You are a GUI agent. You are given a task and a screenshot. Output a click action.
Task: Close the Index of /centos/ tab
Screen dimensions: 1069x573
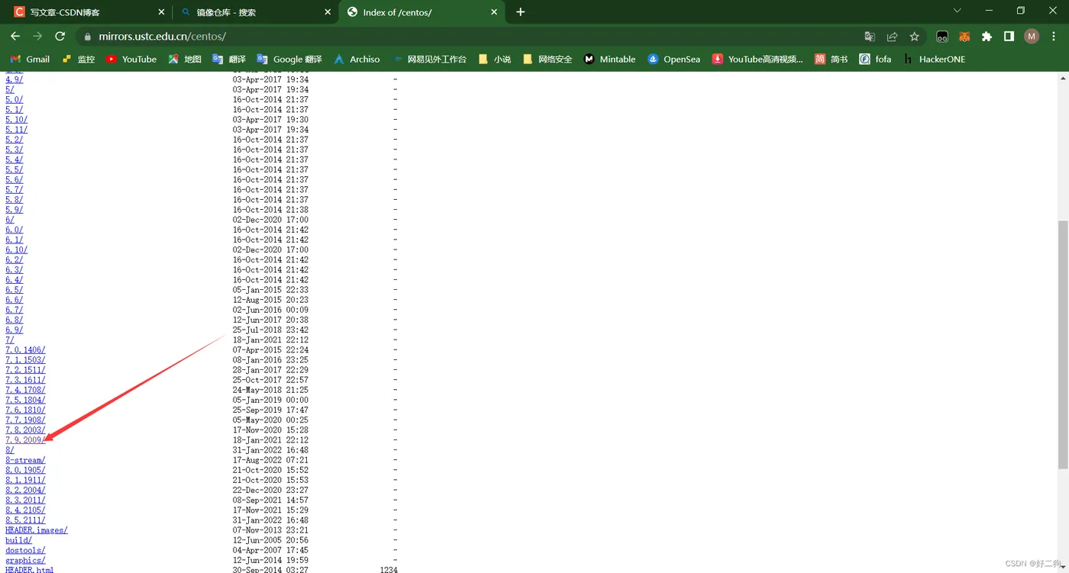coord(494,12)
